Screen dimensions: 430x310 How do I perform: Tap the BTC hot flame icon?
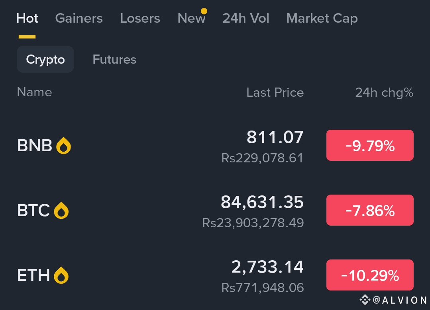(61, 211)
